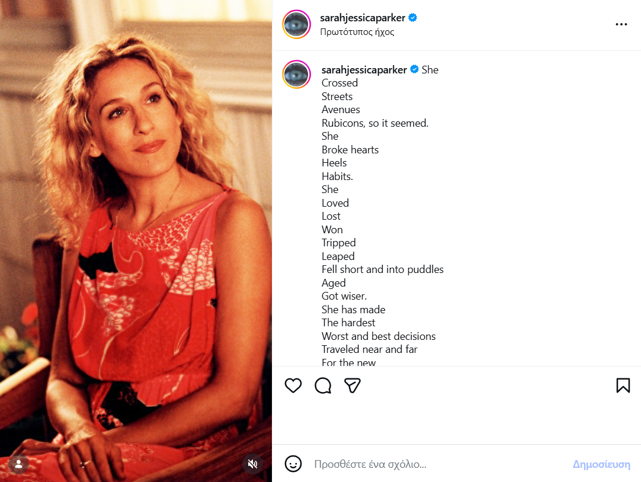Viewport: 641px width, 482px height.
Task: Click the avatar beside the caption
Action: pyautogui.click(x=297, y=75)
